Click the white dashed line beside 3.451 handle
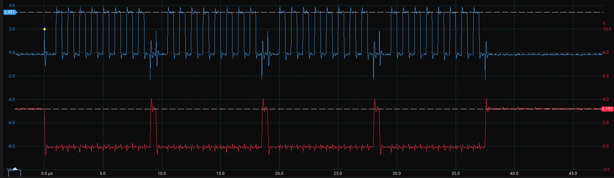Viewport: 614px width, 178px height. coord(104,12)
